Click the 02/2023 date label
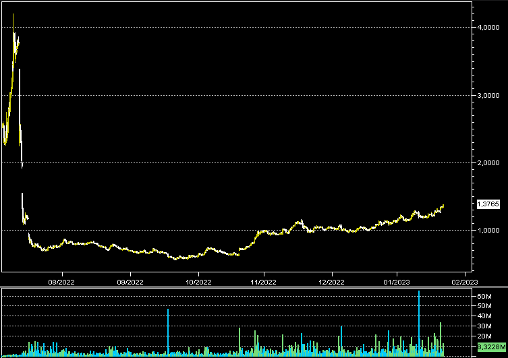508x358 pixels. [x=465, y=282]
